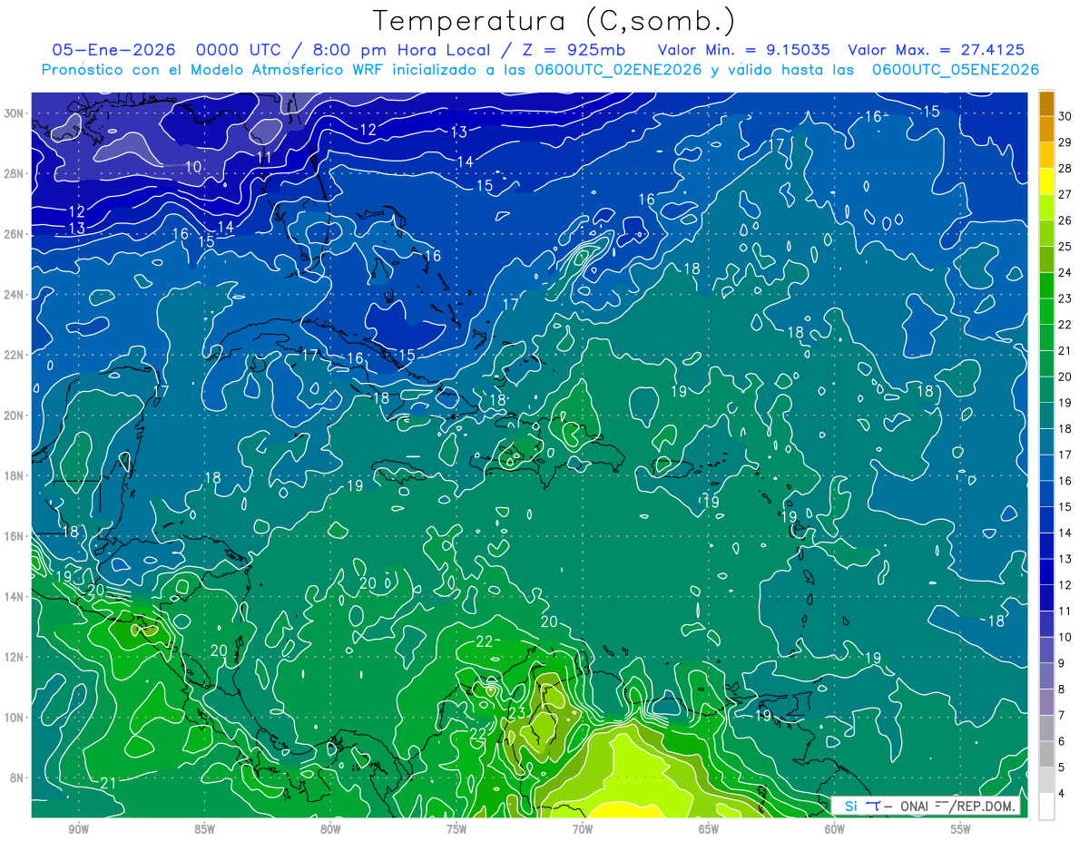
Task: Click the "21" contour label on the map
Action: (108, 783)
